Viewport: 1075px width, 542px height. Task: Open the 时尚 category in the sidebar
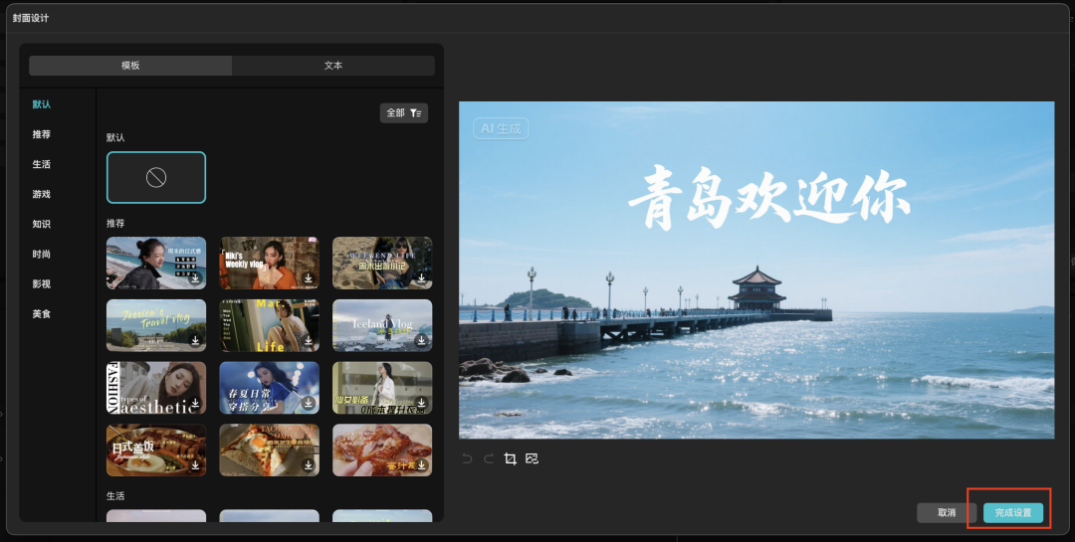coord(41,255)
